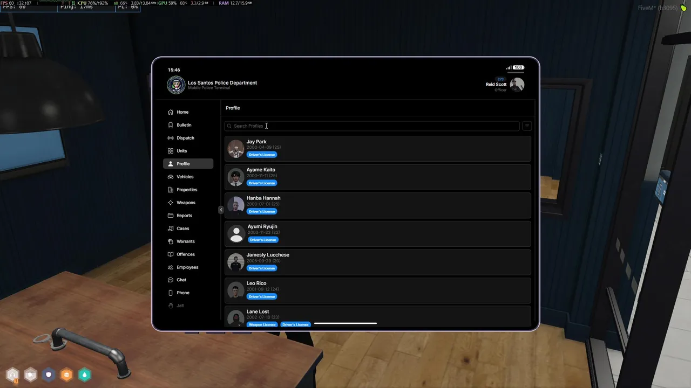Click Lane Lost's Weapon License badge
This screenshot has width=691, height=388.
(262, 325)
